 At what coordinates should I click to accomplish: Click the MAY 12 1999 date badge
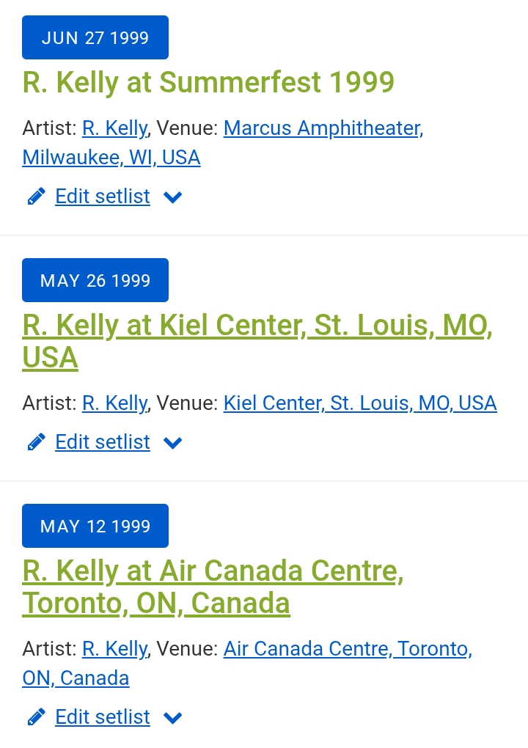pyautogui.click(x=95, y=526)
